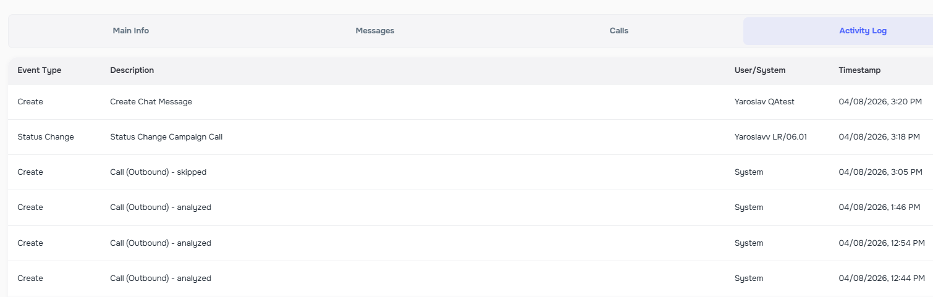The image size is (933, 297).
Task: Switch to the Main Info tab
Action: click(130, 31)
